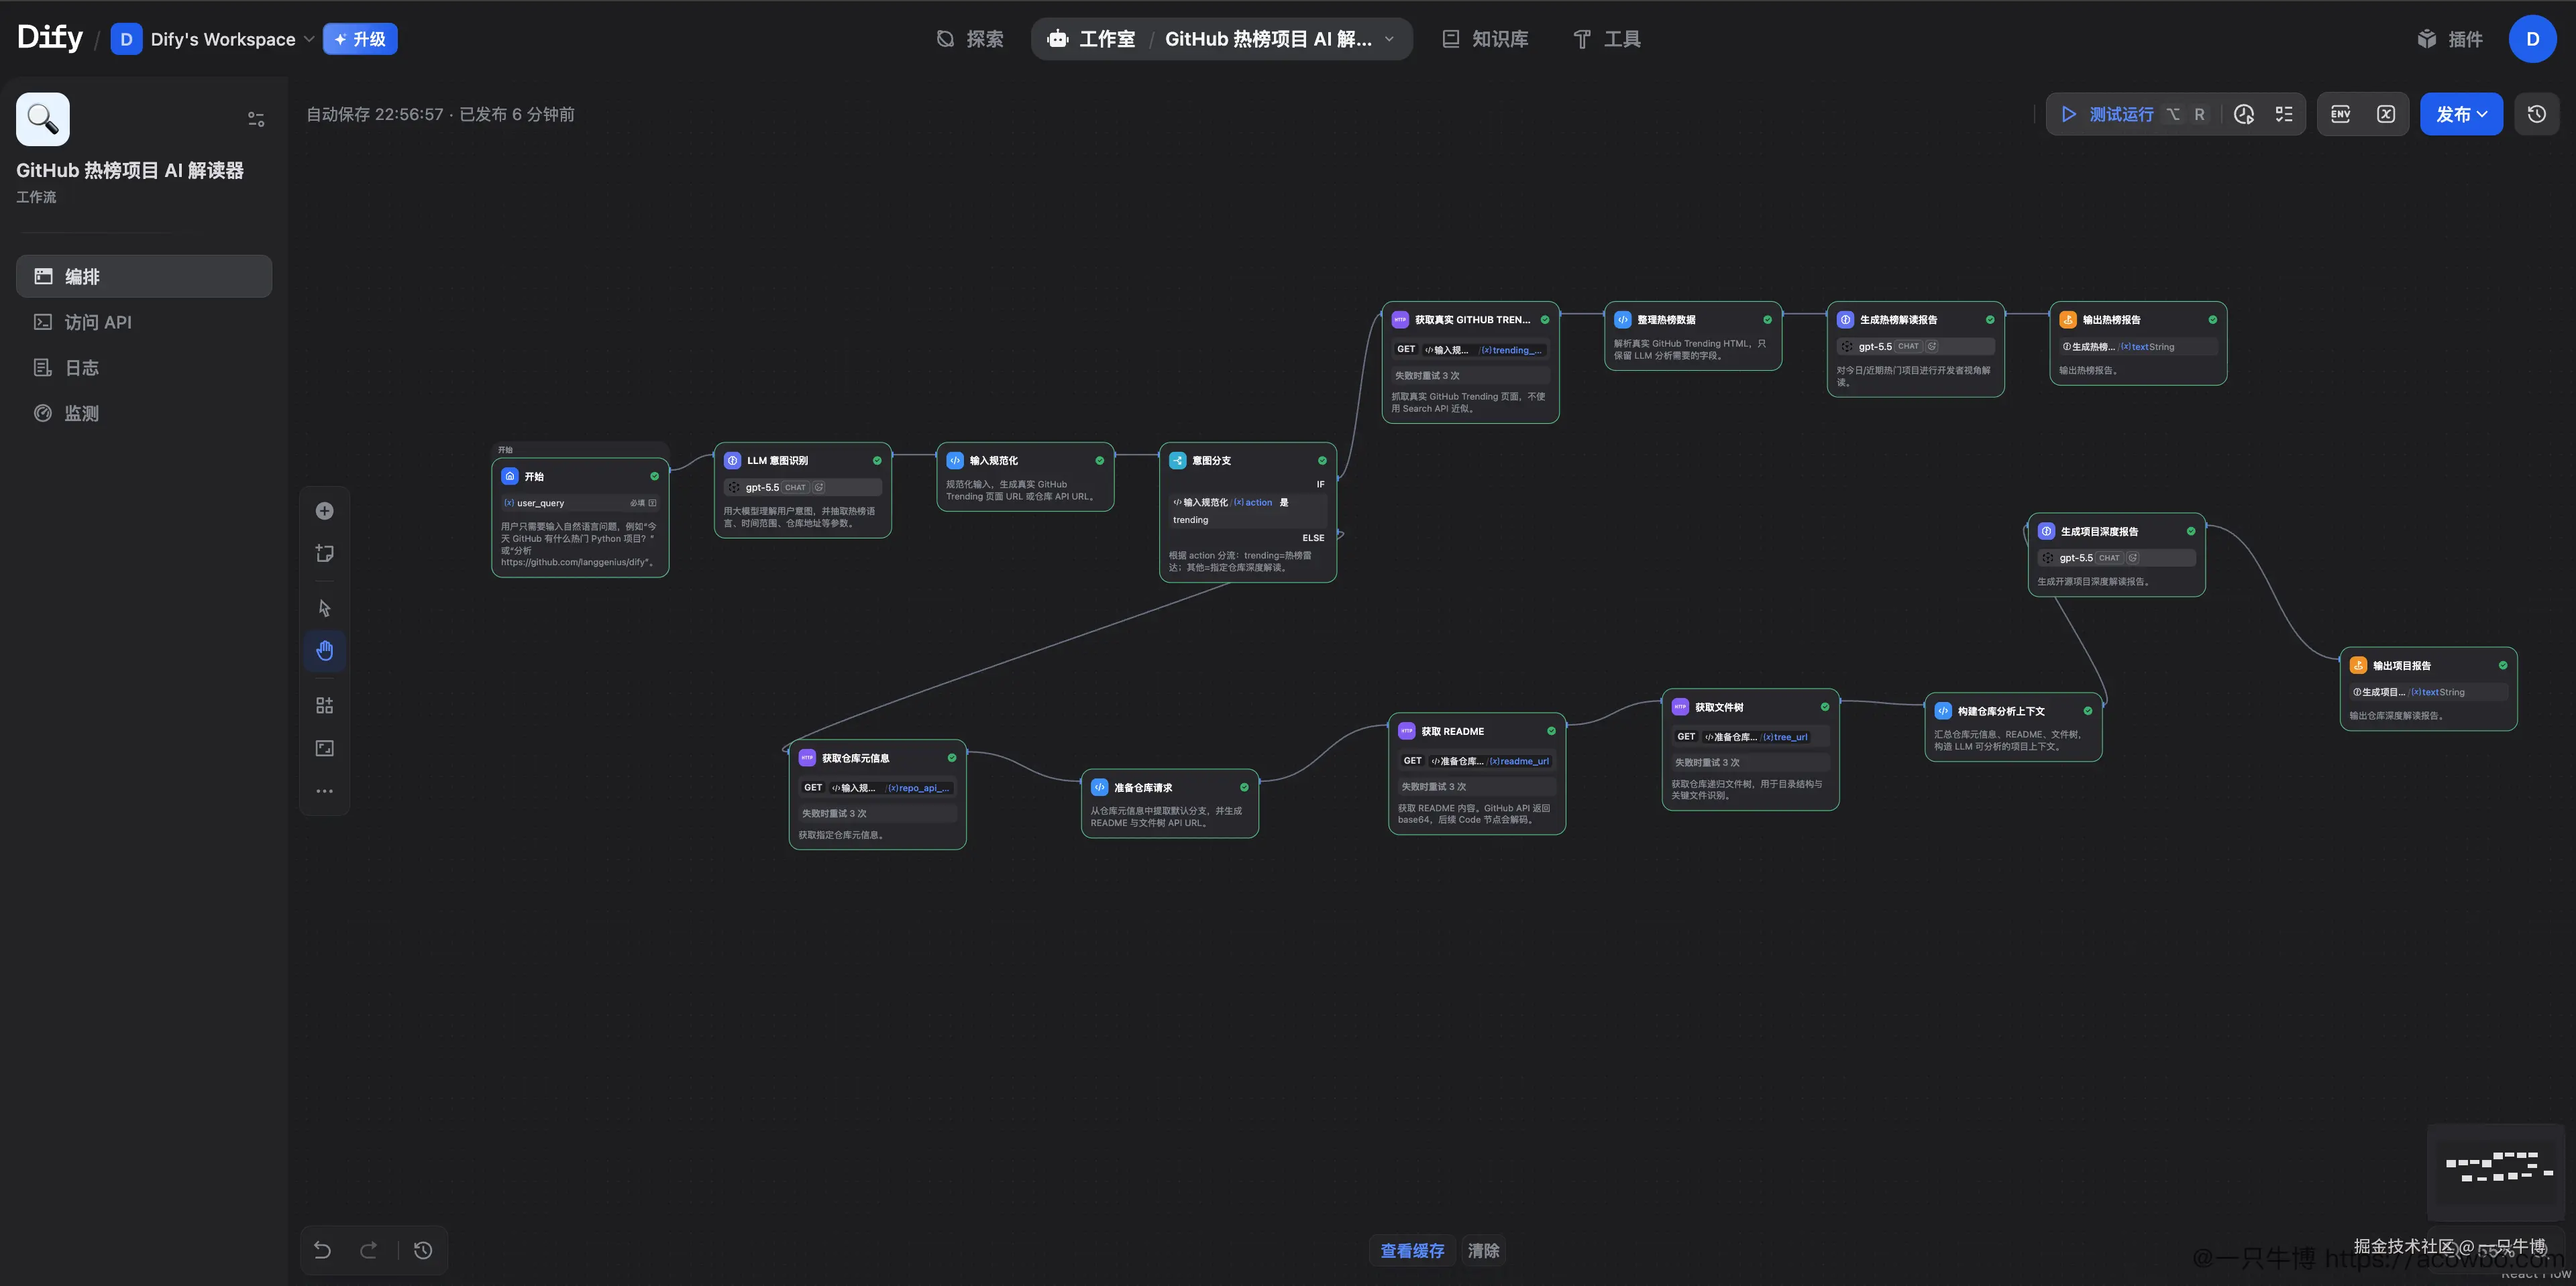
Task: Open the checklist icon in top toolbar
Action: [2284, 114]
